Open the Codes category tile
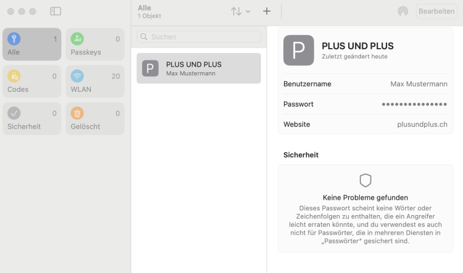 32,81
